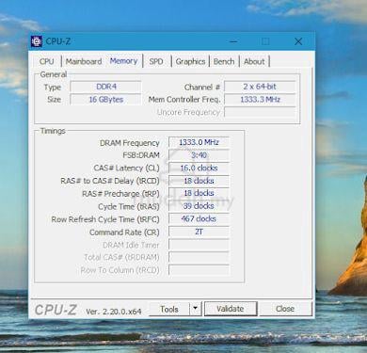Click the 16.0 clocks CAS latency value

[199, 168]
